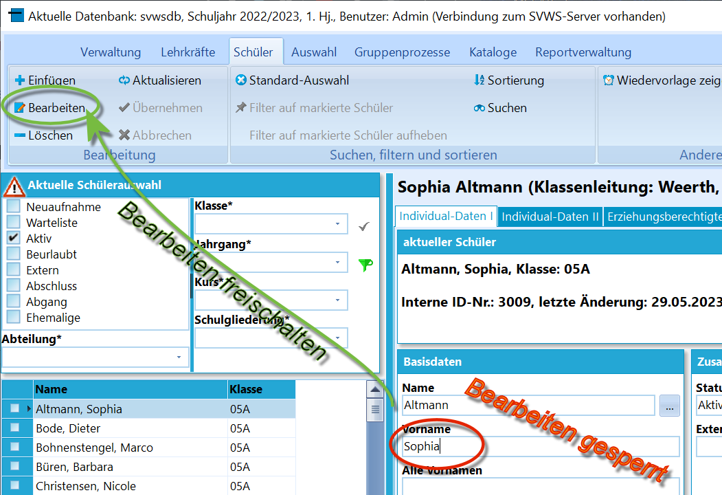Open the Kataloge ribbon tab
Image resolution: width=722 pixels, height=495 pixels.
tap(493, 52)
